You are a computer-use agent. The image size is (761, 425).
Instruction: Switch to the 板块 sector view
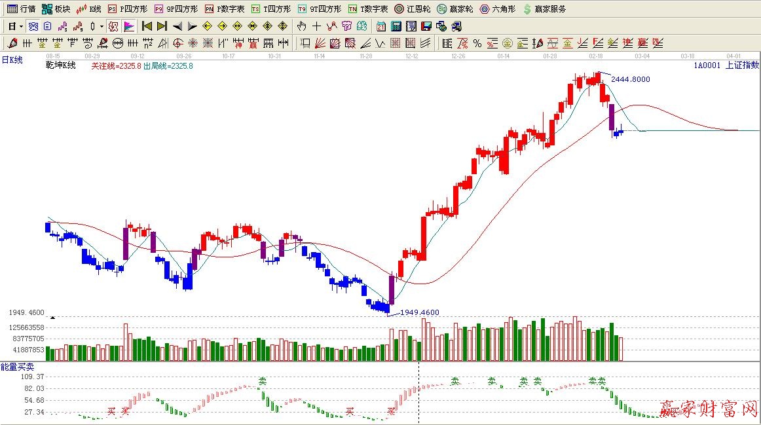56,9
